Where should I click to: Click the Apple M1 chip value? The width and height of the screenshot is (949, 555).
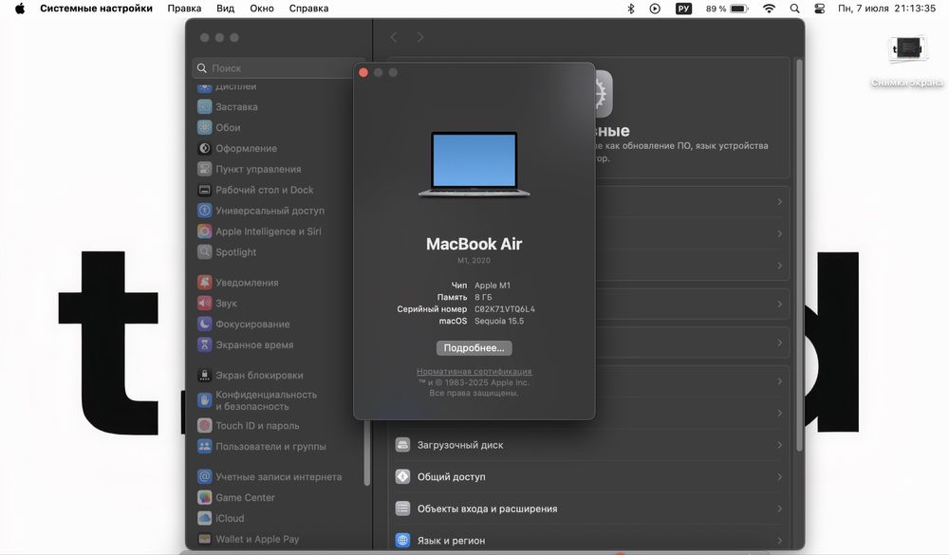tap(492, 285)
